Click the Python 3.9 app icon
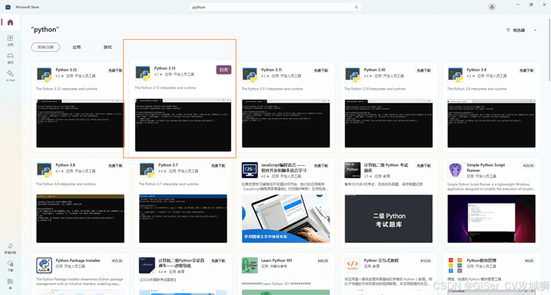 455,75
